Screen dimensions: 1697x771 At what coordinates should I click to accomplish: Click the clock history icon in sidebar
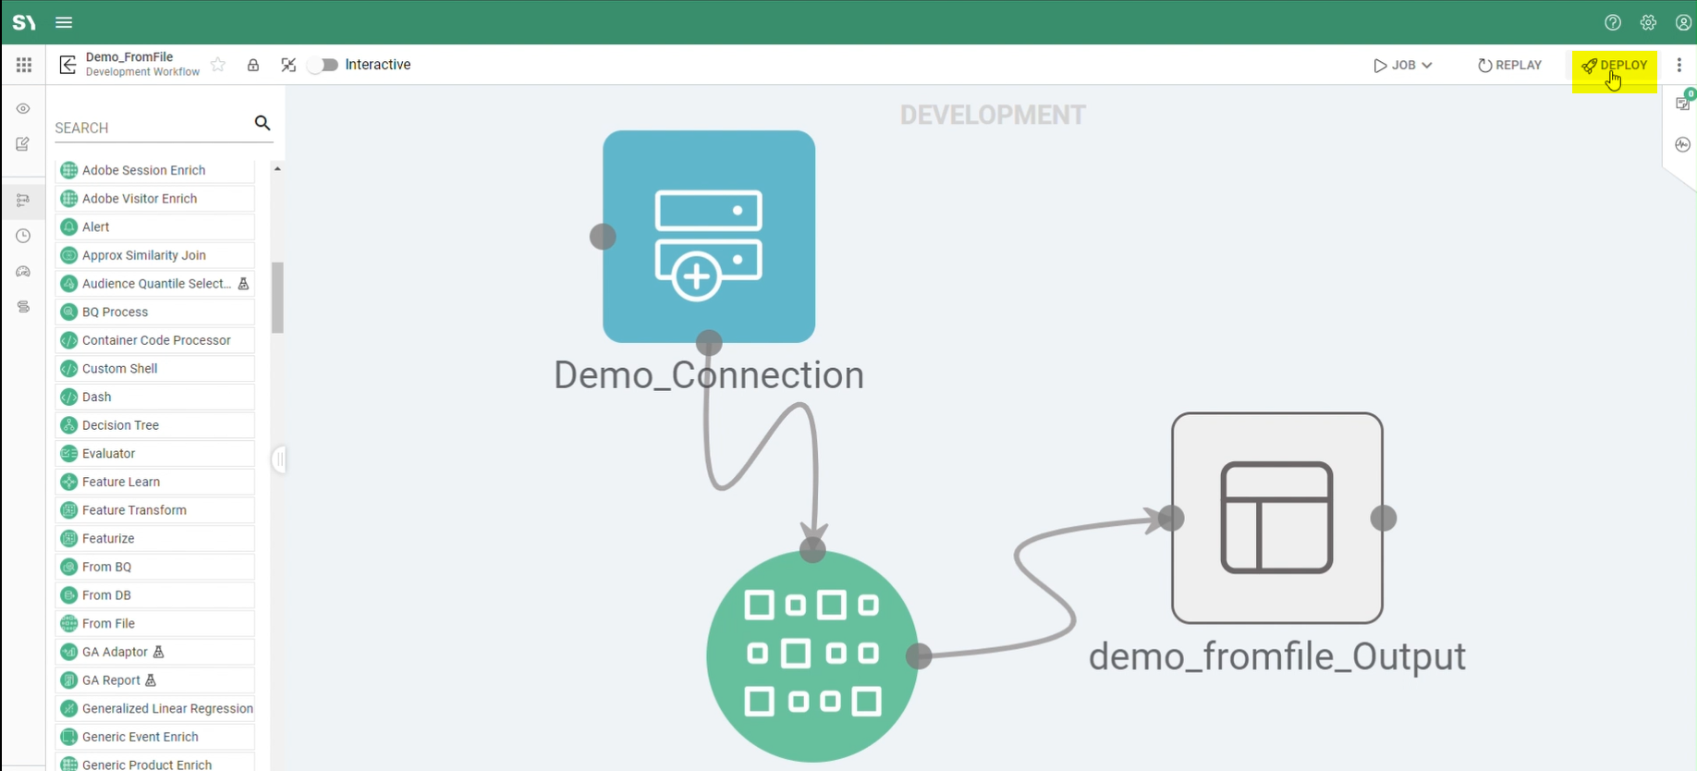[x=23, y=236]
